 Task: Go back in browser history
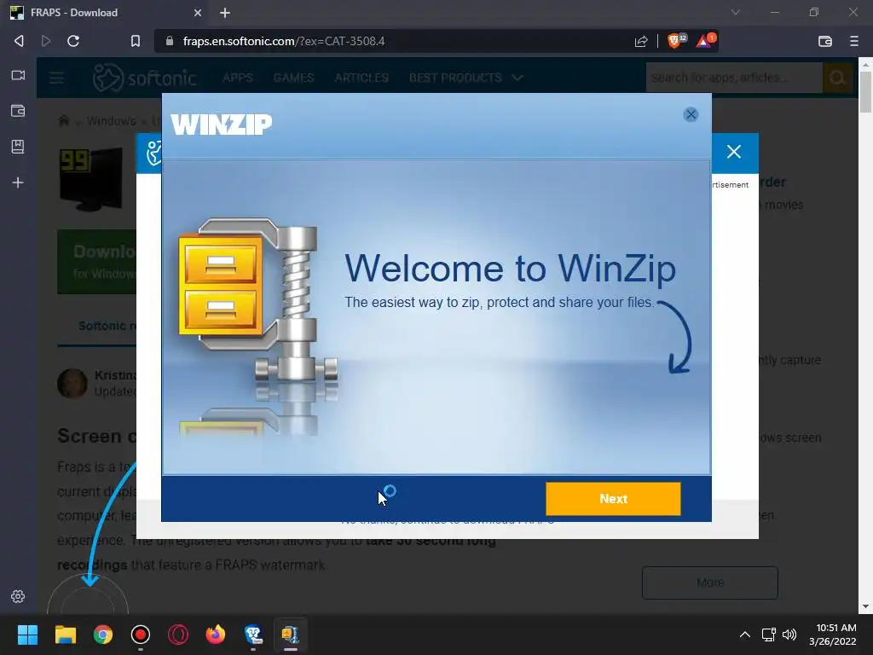(19, 41)
